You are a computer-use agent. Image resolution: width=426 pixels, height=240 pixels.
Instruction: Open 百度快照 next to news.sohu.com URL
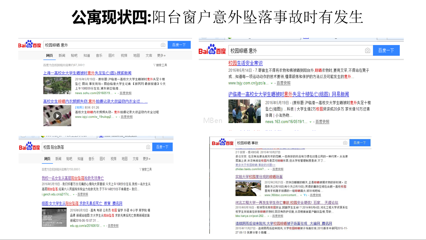[x=125, y=93]
